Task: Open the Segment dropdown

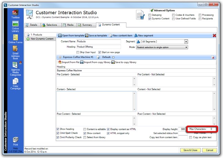Action: pyautogui.click(x=186, y=42)
